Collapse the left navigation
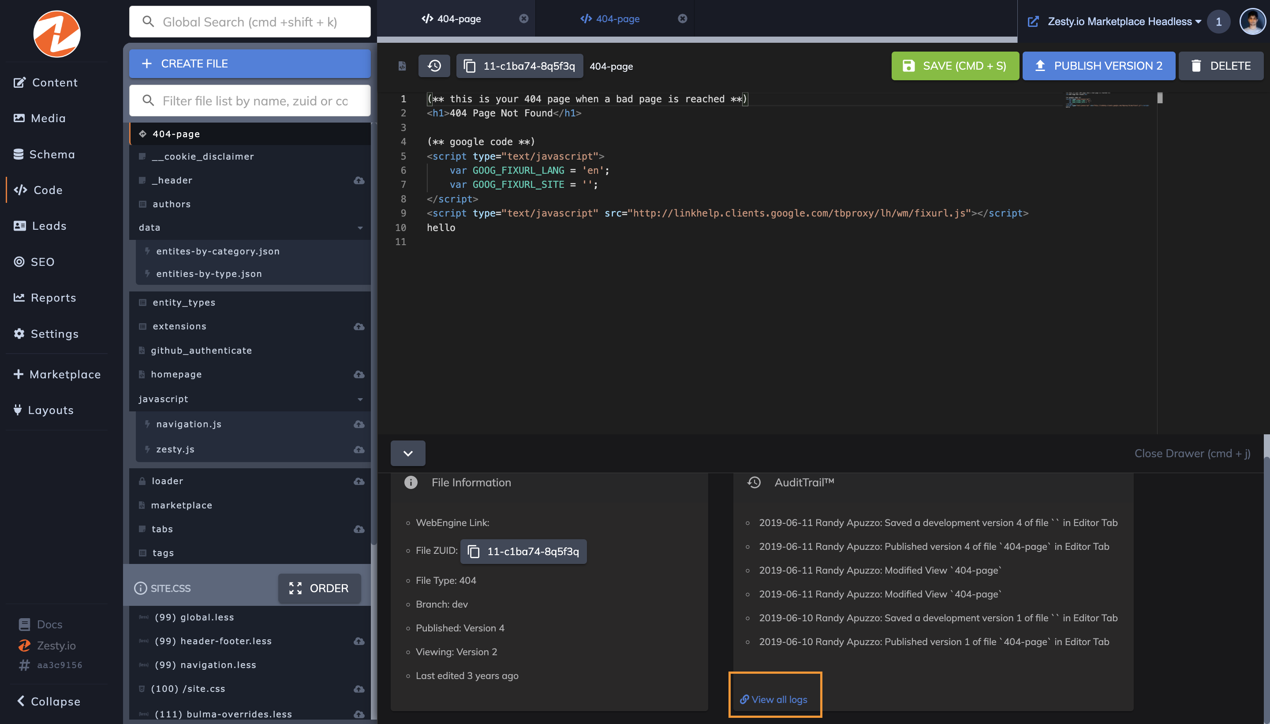This screenshot has width=1270, height=724. pos(48,701)
